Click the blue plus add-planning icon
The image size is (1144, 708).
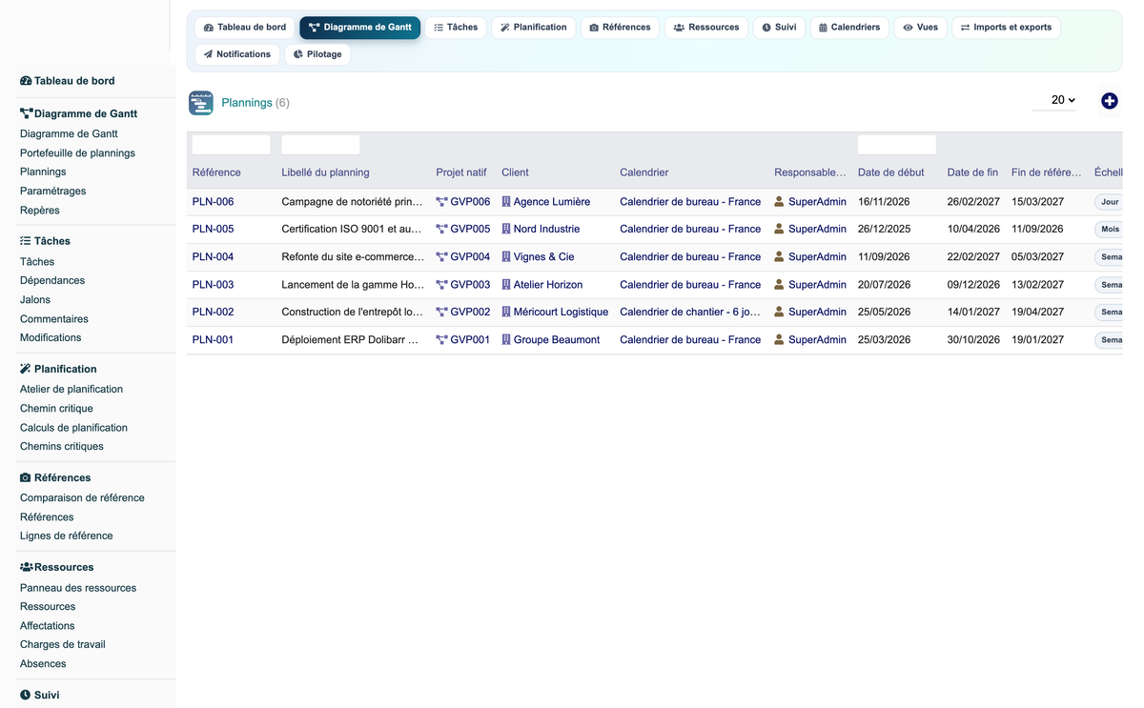pyautogui.click(x=1109, y=101)
